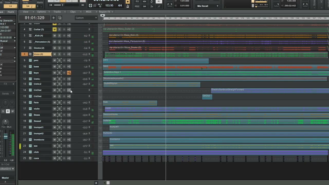Viewport: 329px width, 185px height.
Task: Solo the Drums (2) track
Action: point(59,48)
